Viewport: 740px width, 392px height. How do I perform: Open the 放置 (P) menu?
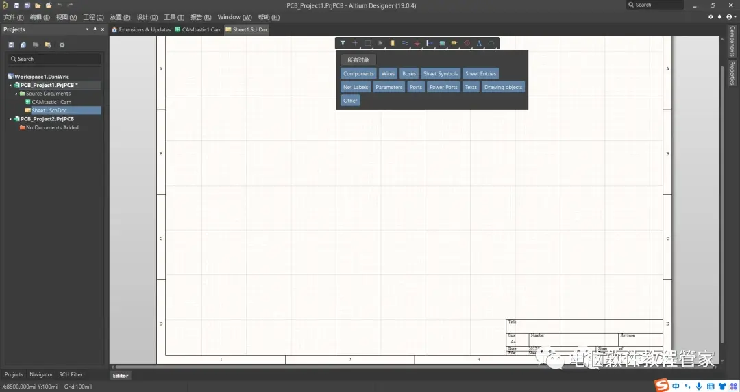(x=120, y=17)
